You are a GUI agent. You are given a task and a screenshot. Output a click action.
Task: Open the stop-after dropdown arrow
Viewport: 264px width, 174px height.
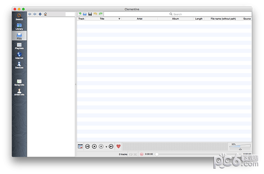pos(106,147)
